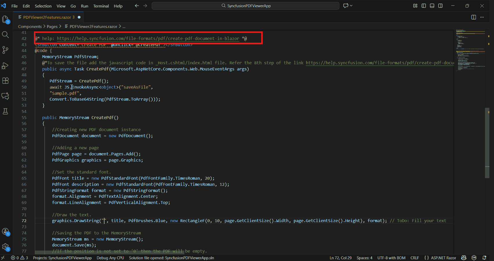Open the Extensions view icon
Image resolution: width=494 pixels, height=261 pixels.
coord(5,81)
